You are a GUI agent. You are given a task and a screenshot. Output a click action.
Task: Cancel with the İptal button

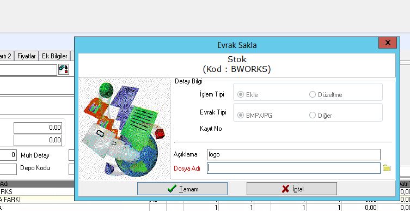pos(291,189)
